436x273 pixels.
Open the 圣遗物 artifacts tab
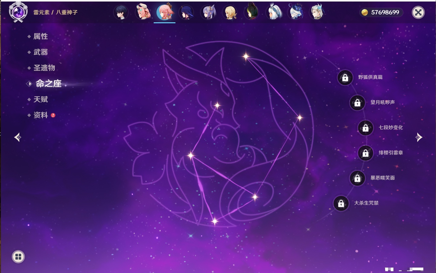pyautogui.click(x=44, y=68)
